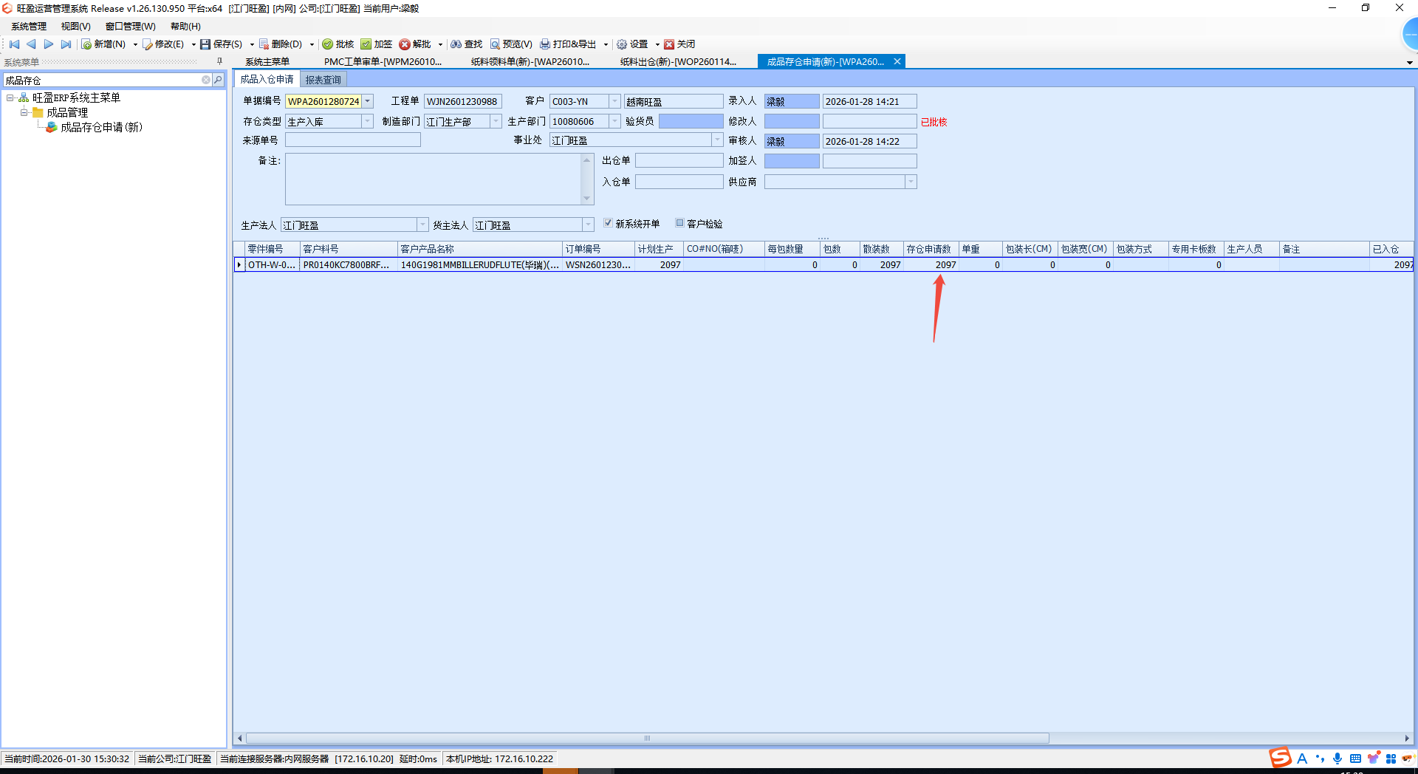This screenshot has width=1418, height=774.
Task: Open the 存仓类型 dropdown
Action: click(367, 121)
